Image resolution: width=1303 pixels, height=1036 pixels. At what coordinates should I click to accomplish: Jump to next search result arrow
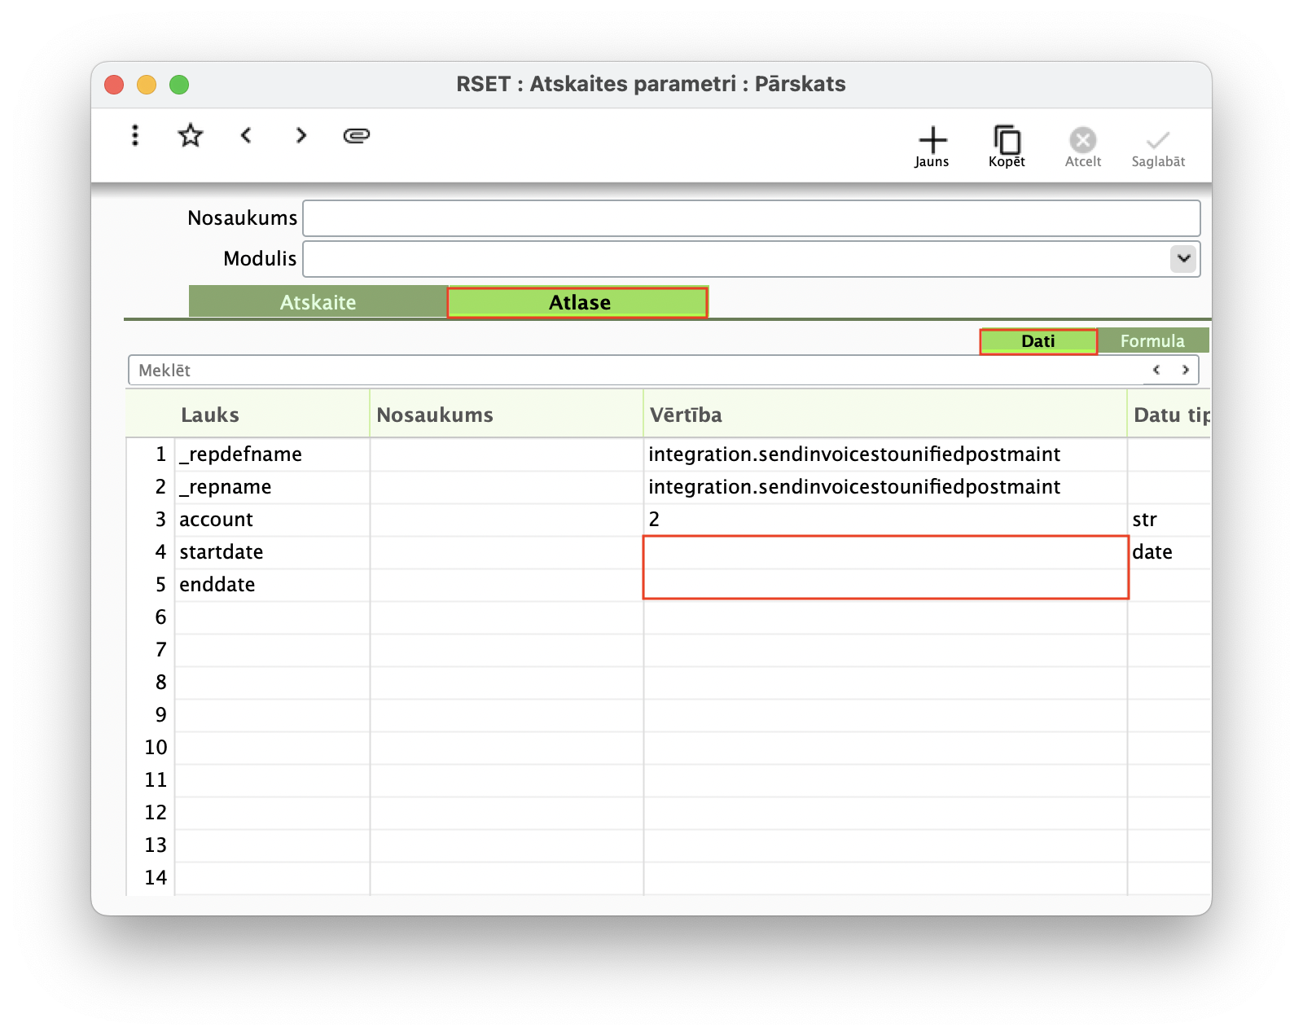point(1185,370)
